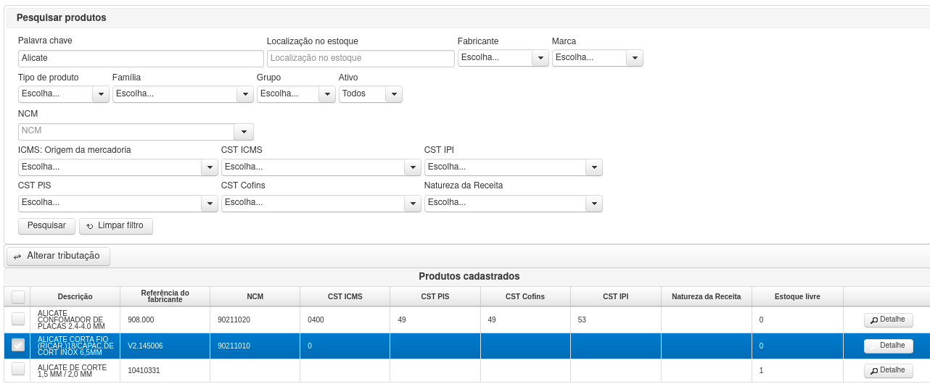Open the CST Cofins filter dropdown
The height and width of the screenshot is (384, 930).
(x=321, y=203)
